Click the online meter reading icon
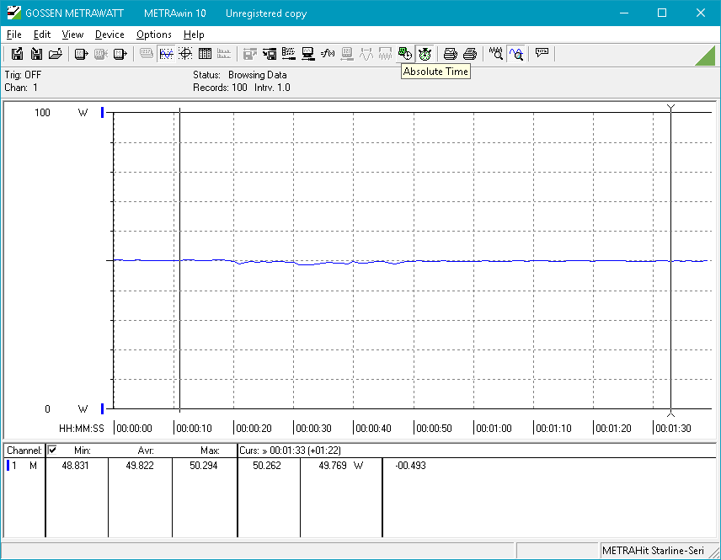 [x=81, y=54]
